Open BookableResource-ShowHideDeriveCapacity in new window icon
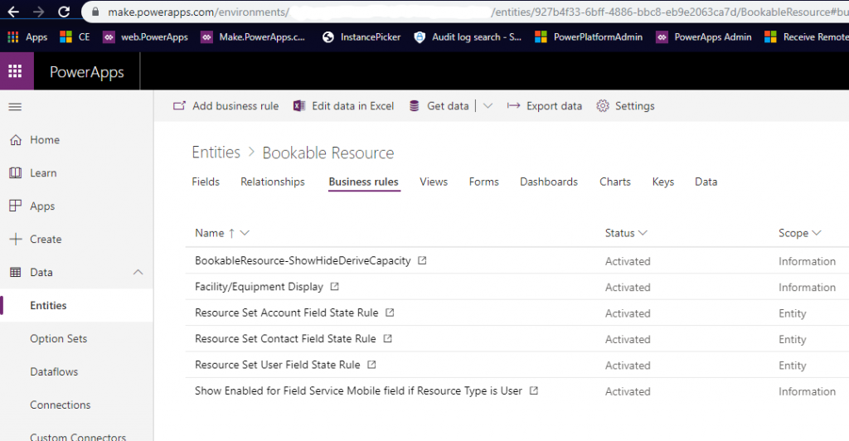 pyautogui.click(x=422, y=260)
